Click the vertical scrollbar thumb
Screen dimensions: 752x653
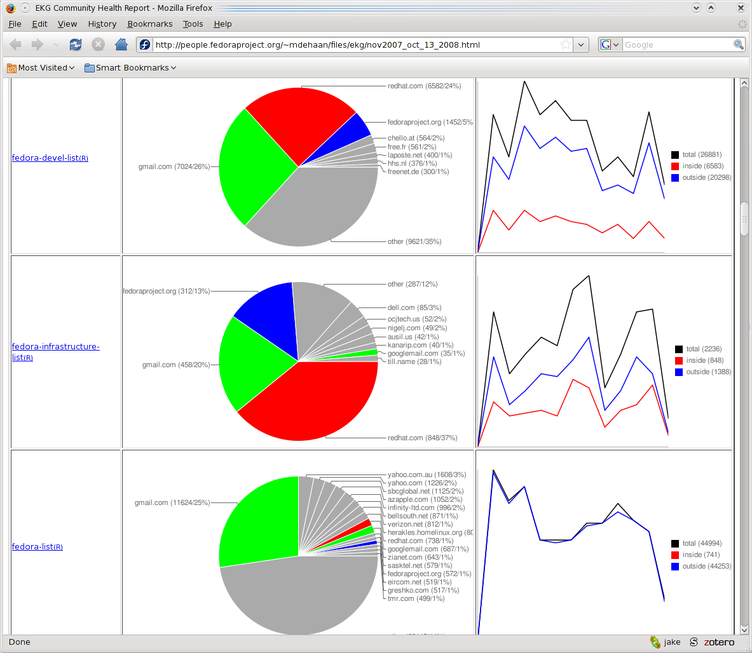(x=744, y=219)
